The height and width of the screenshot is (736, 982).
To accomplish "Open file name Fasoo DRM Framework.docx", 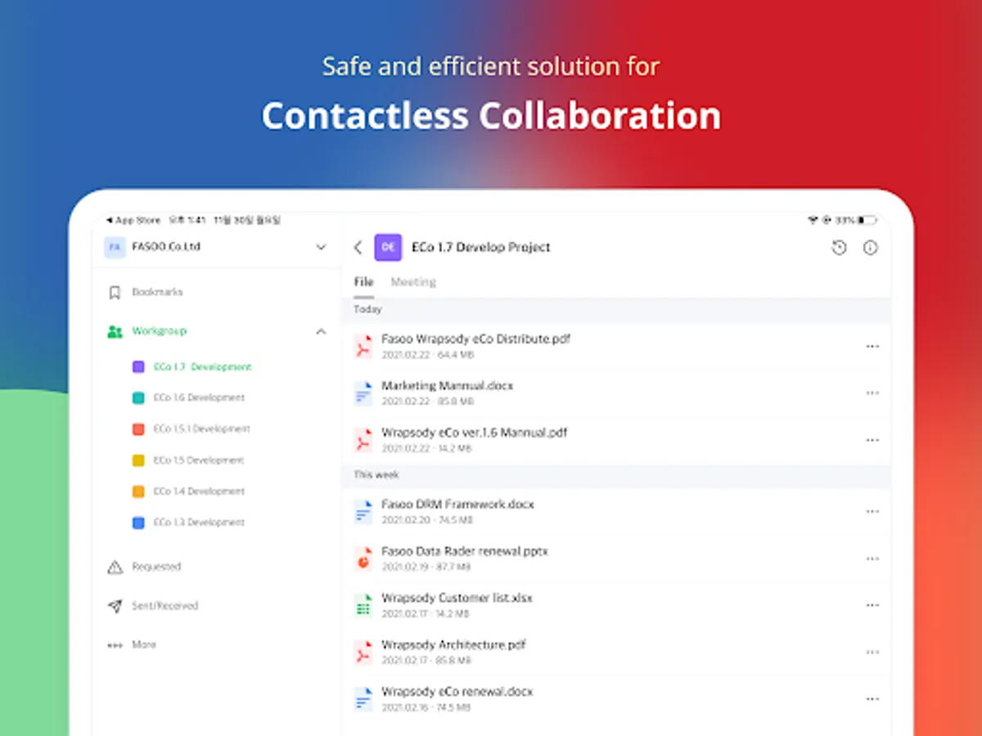I will pos(457,505).
